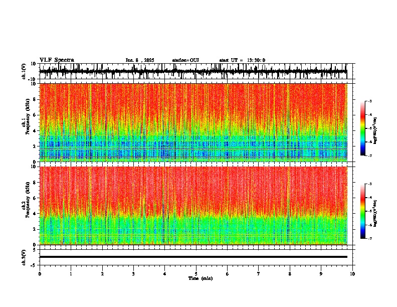This screenshot has height=307, width=397.
Task: Select the "Time (min)" axis label
Action: (201, 278)
